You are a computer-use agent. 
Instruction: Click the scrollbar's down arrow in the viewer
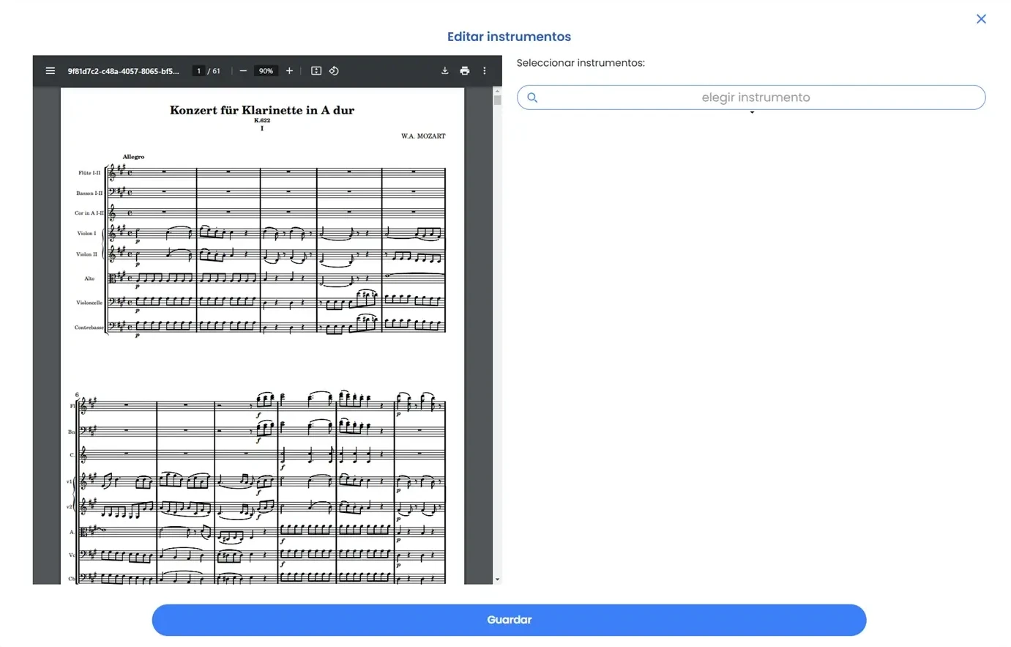point(496,578)
